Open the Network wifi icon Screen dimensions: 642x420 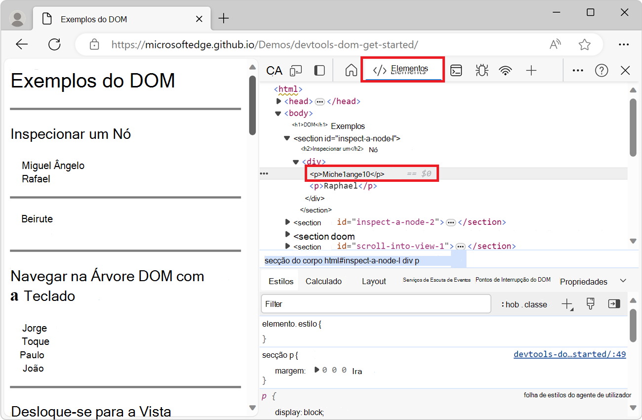(x=505, y=71)
